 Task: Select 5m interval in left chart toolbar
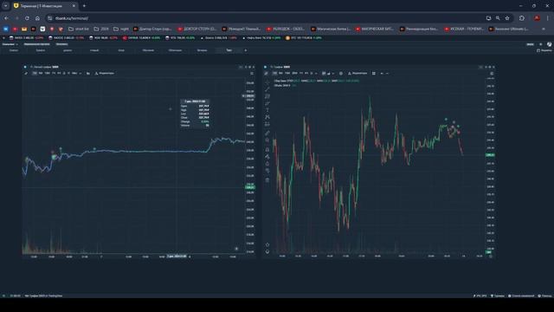click(x=41, y=73)
